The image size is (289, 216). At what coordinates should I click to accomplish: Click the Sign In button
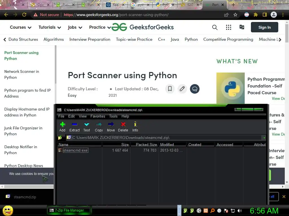tap(264, 27)
